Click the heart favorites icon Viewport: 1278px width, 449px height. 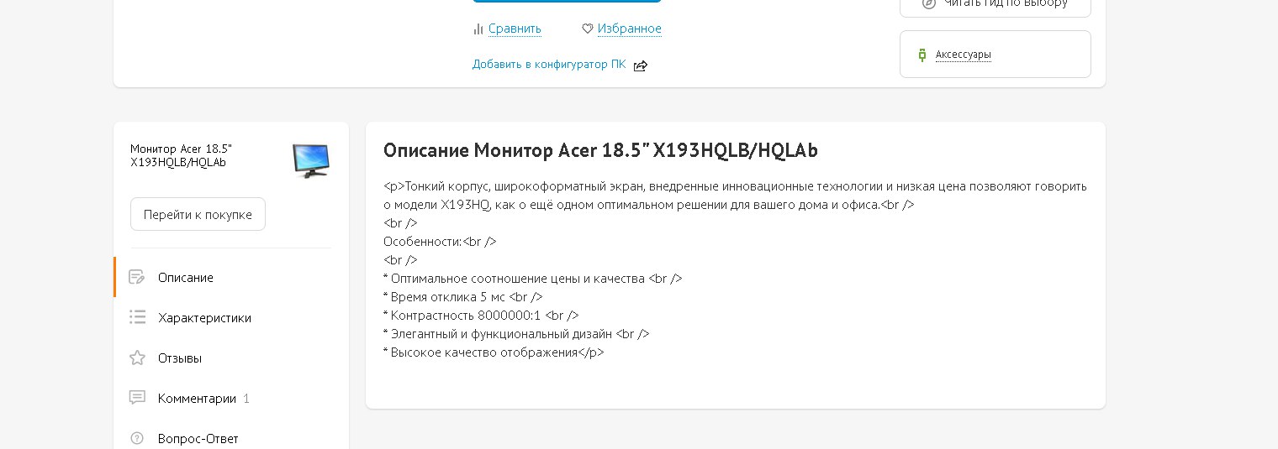click(588, 29)
